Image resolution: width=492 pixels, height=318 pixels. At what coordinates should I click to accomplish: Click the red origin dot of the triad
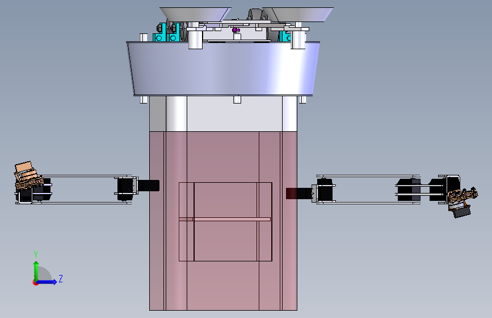pyautogui.click(x=35, y=282)
